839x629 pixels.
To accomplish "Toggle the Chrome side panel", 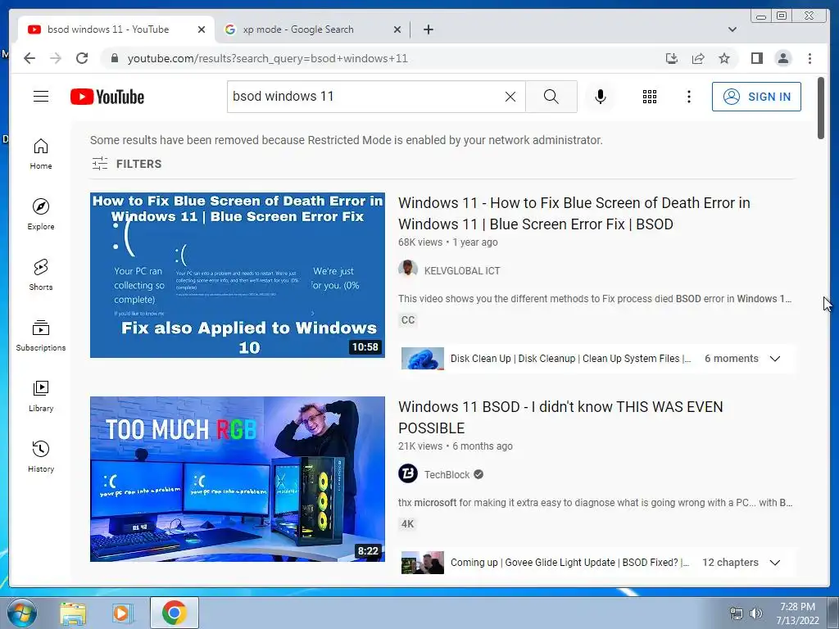I will pyautogui.click(x=756, y=58).
